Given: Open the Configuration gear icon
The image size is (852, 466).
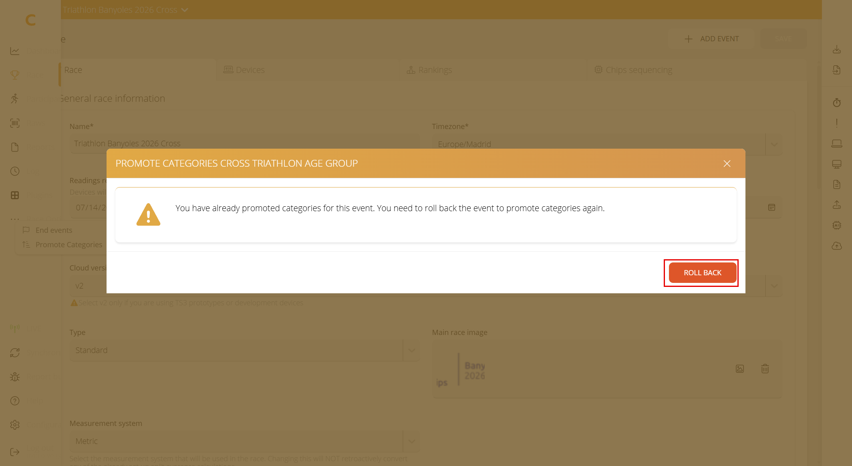Looking at the screenshot, I should (x=15, y=425).
